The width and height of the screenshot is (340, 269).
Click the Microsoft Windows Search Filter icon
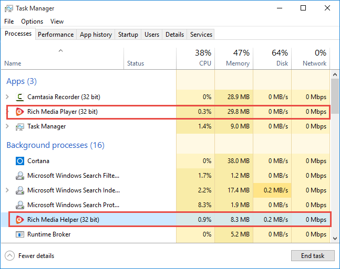[x=20, y=176]
